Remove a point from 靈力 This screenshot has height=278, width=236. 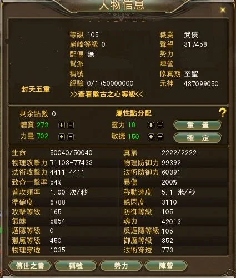160,125
